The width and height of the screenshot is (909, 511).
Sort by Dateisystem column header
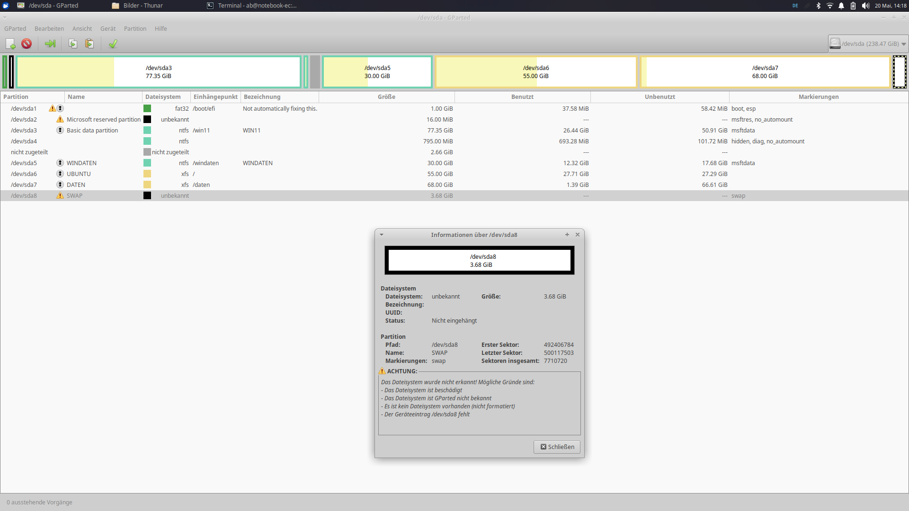click(166, 97)
